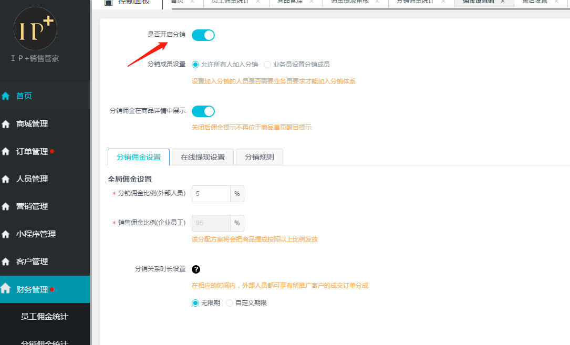Click the question mark help icon beside 分销关系时长设置
The width and height of the screenshot is (570, 345).
(x=196, y=269)
